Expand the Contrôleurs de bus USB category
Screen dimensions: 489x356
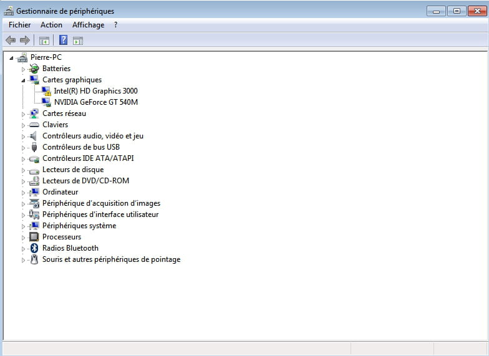(x=24, y=147)
